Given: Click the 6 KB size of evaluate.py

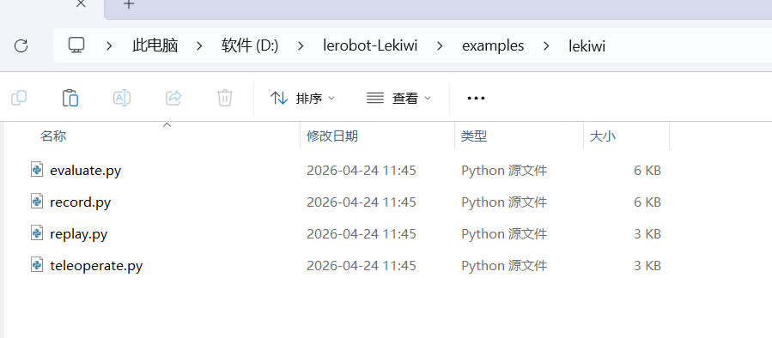Looking at the screenshot, I should point(647,170).
